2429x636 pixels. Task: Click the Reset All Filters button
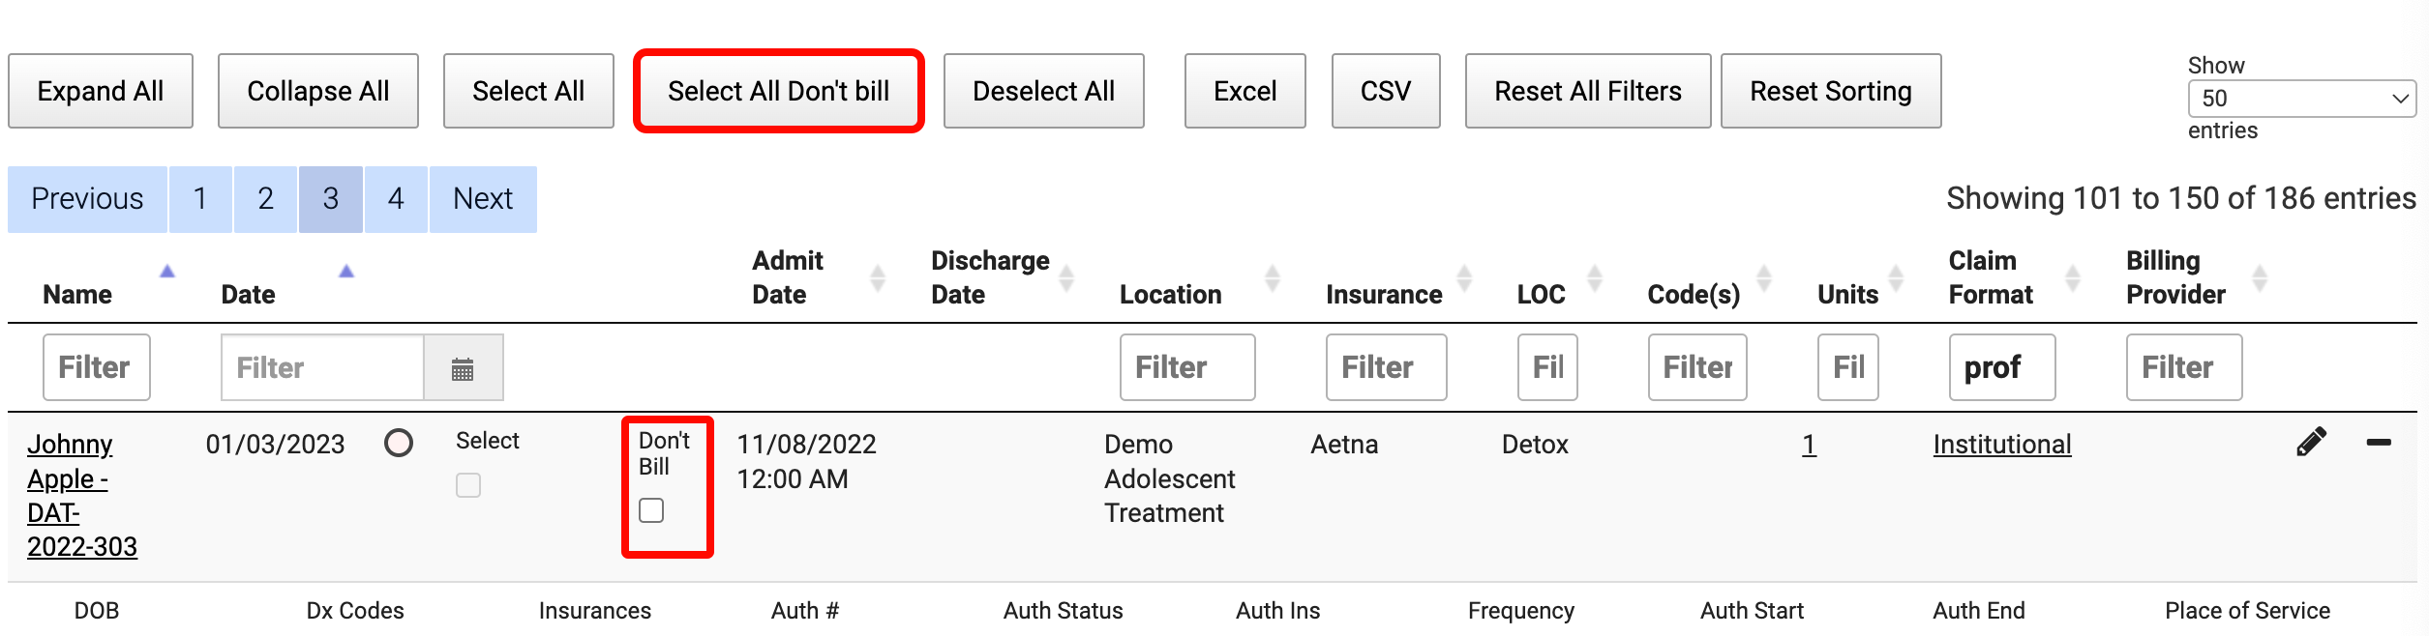point(1587,91)
